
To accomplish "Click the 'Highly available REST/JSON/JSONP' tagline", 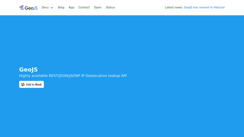I will pyautogui.click(x=50, y=76).
